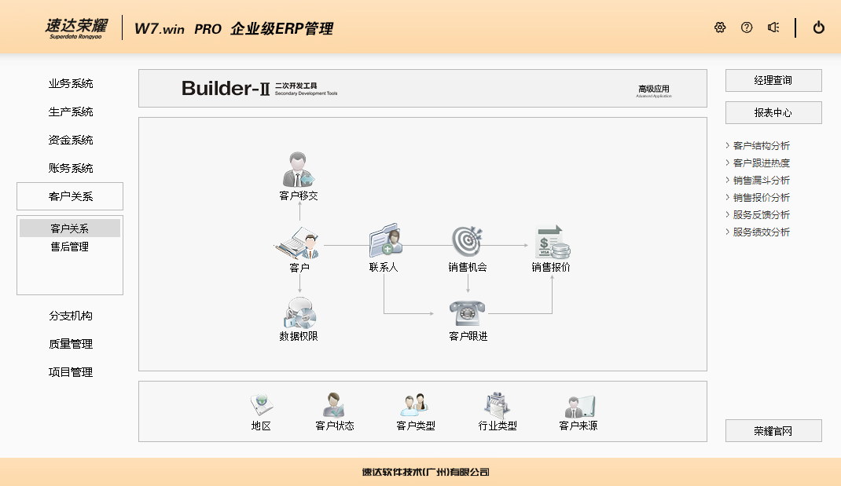The height and width of the screenshot is (486, 841).
Task: Open the 客户移交 customer transfer icon
Action: tap(299, 170)
